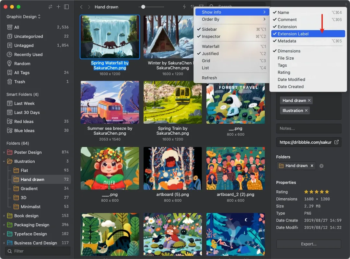Go back with the left chevron

point(81,7)
